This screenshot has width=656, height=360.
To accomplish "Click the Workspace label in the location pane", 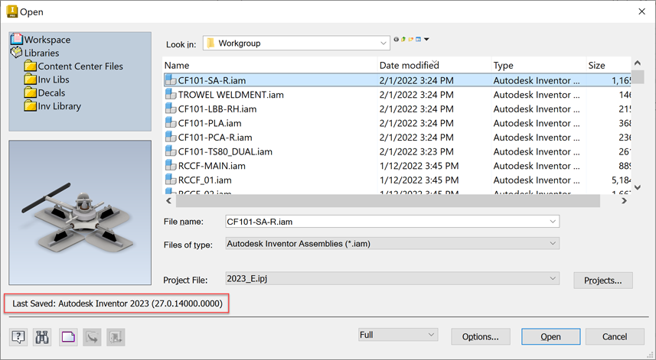I will [47, 39].
